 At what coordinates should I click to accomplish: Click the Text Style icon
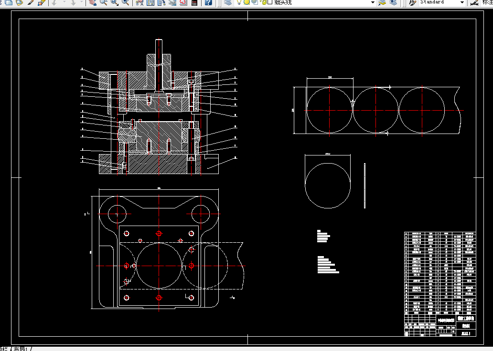(x=412, y=2)
